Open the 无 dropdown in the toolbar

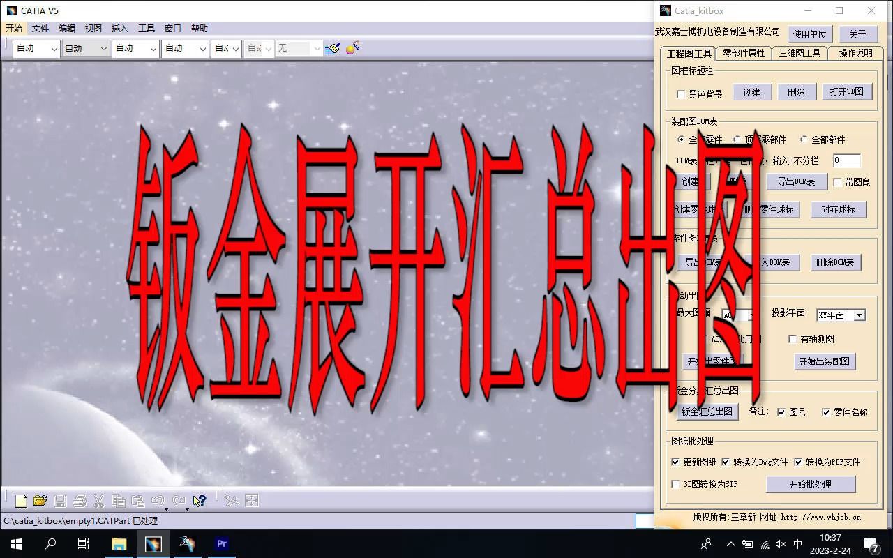(x=299, y=48)
